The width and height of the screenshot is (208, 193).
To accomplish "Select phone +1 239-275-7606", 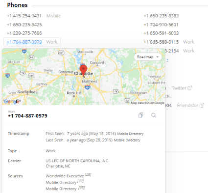I will click(24, 33).
